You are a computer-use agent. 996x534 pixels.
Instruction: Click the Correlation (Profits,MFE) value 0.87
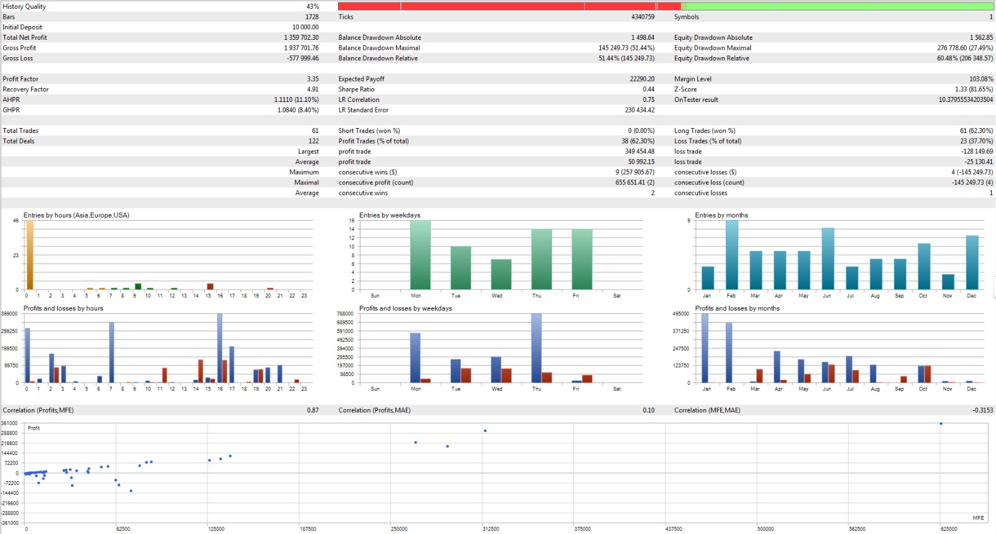click(x=312, y=410)
